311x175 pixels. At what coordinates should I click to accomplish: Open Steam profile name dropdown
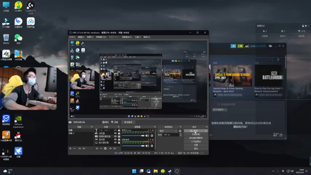coord(257,46)
